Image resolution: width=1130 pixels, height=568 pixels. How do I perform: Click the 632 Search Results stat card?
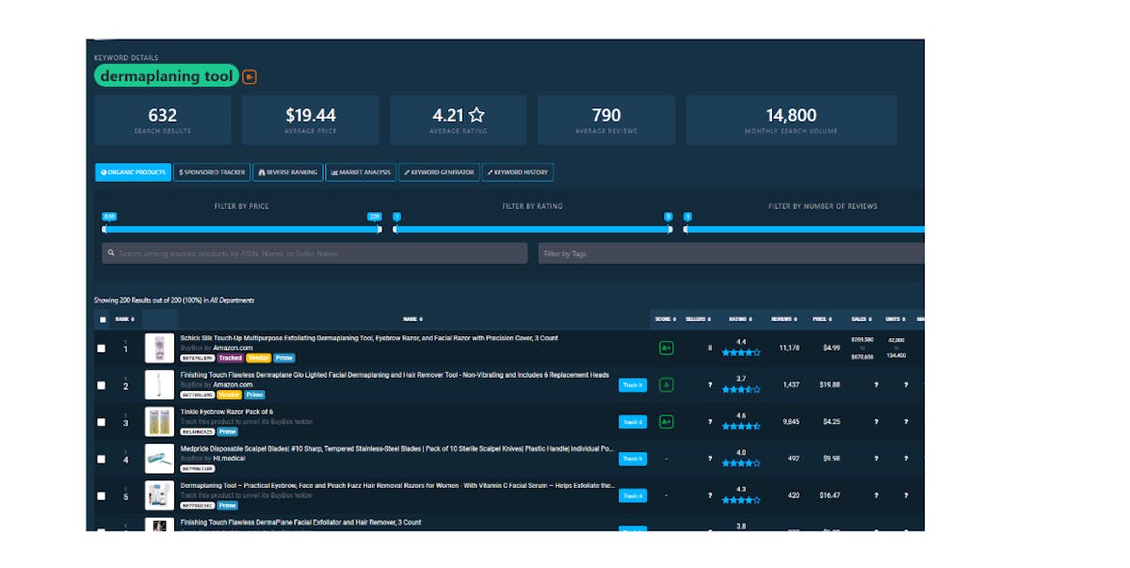162,120
